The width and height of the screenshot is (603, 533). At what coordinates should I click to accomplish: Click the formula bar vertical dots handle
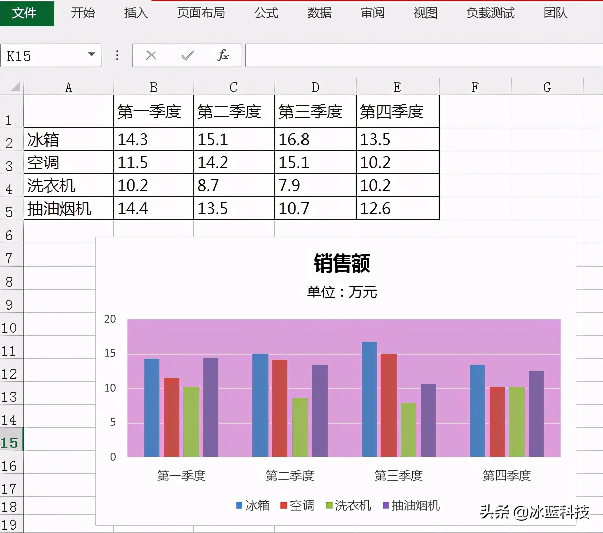pos(117,55)
